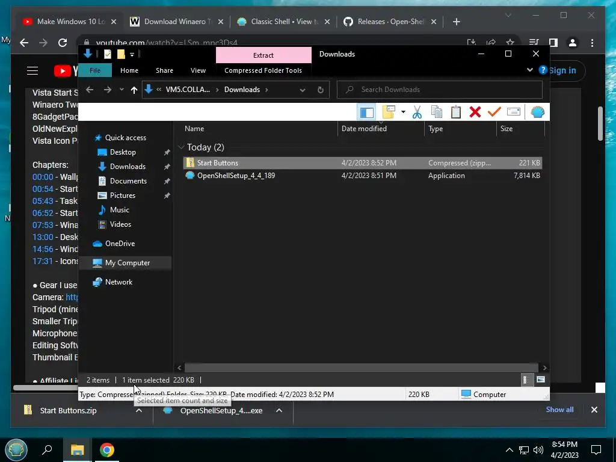The width and height of the screenshot is (616, 462).
Task: Go forward in Explorer navigation
Action: coord(107,90)
